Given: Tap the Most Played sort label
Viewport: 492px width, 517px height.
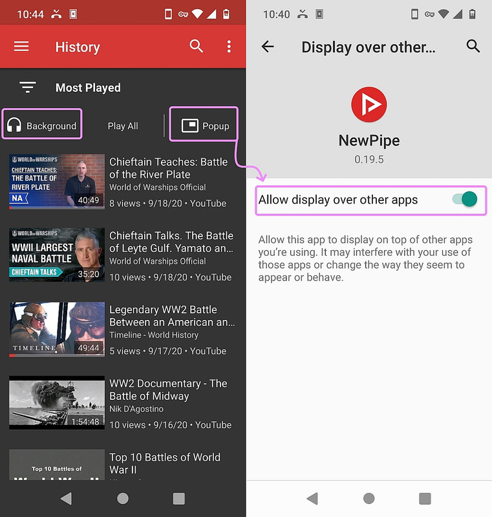Looking at the screenshot, I should (88, 88).
